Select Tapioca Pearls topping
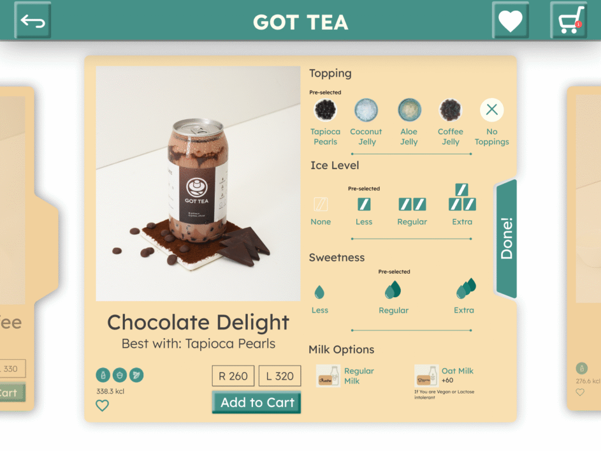 325,122
